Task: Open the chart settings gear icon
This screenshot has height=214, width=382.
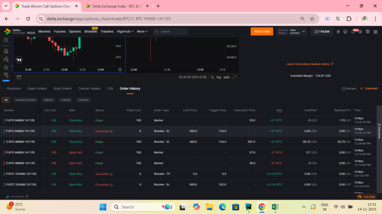Action: [120, 69]
